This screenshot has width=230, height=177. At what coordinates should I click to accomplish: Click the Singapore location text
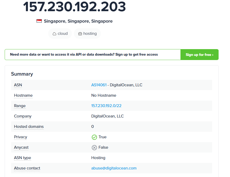click(x=78, y=21)
